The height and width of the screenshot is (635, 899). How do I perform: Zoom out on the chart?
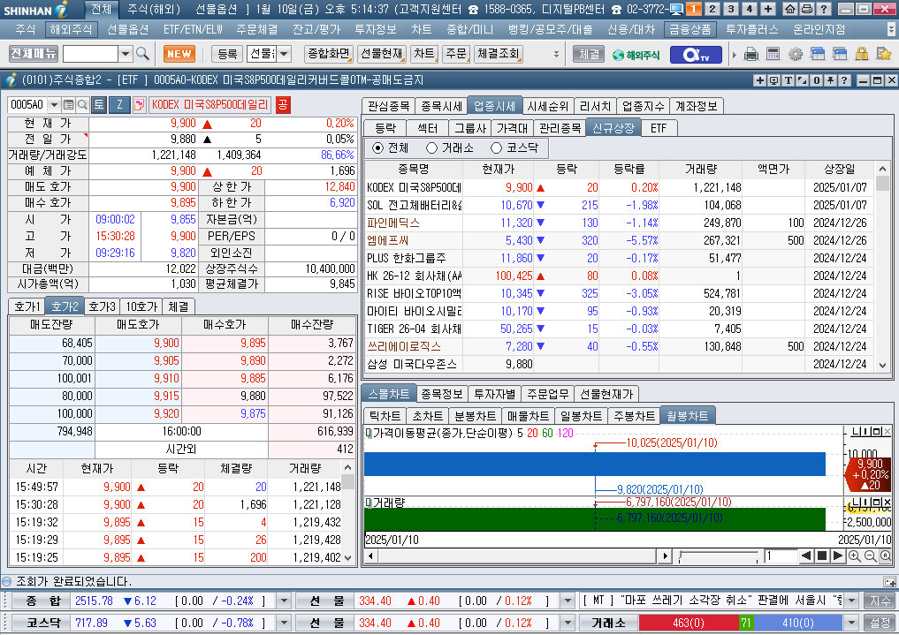tap(870, 556)
